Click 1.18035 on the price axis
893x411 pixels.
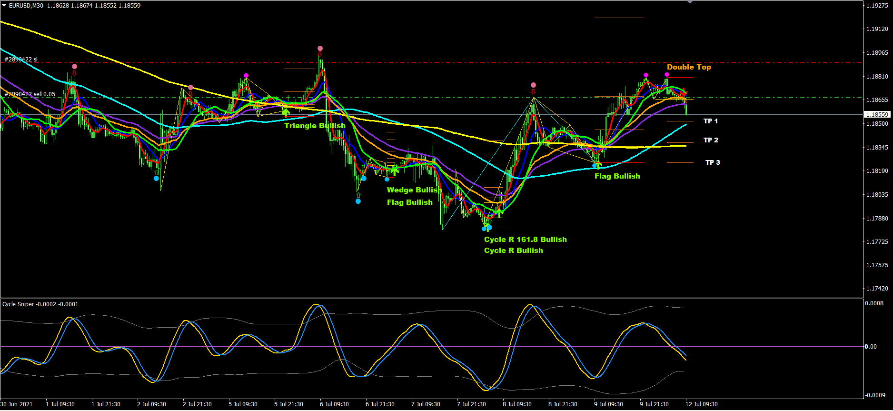(x=877, y=195)
